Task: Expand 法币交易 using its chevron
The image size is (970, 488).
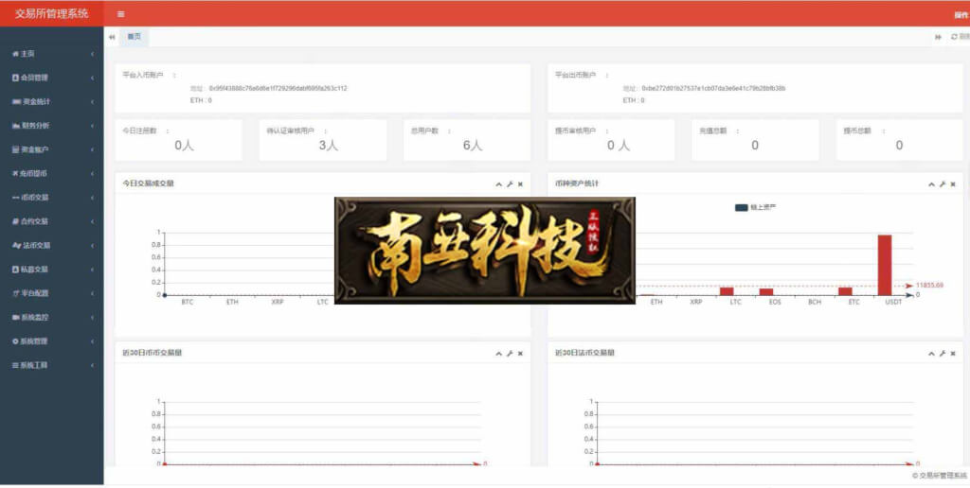Action: (92, 246)
